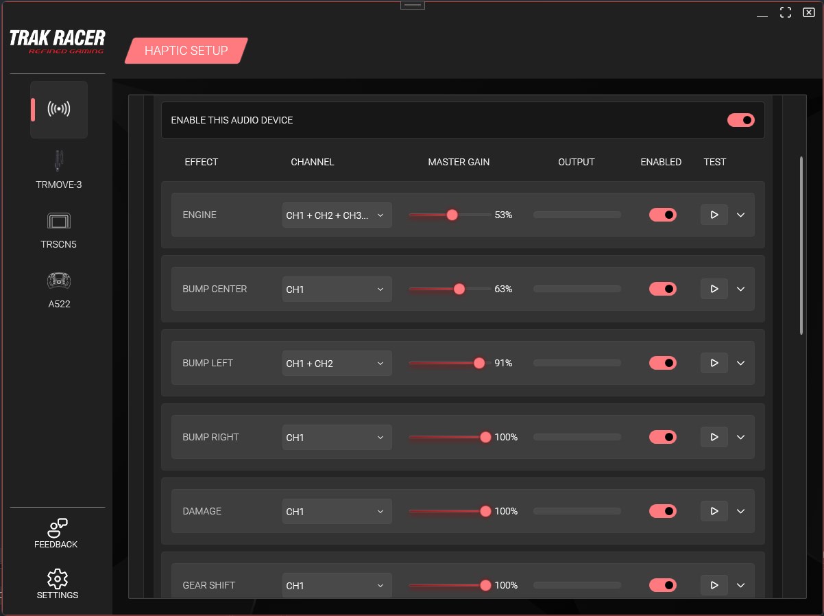Toggle Enable This Audio Device switch
The image size is (824, 616).
(x=741, y=120)
